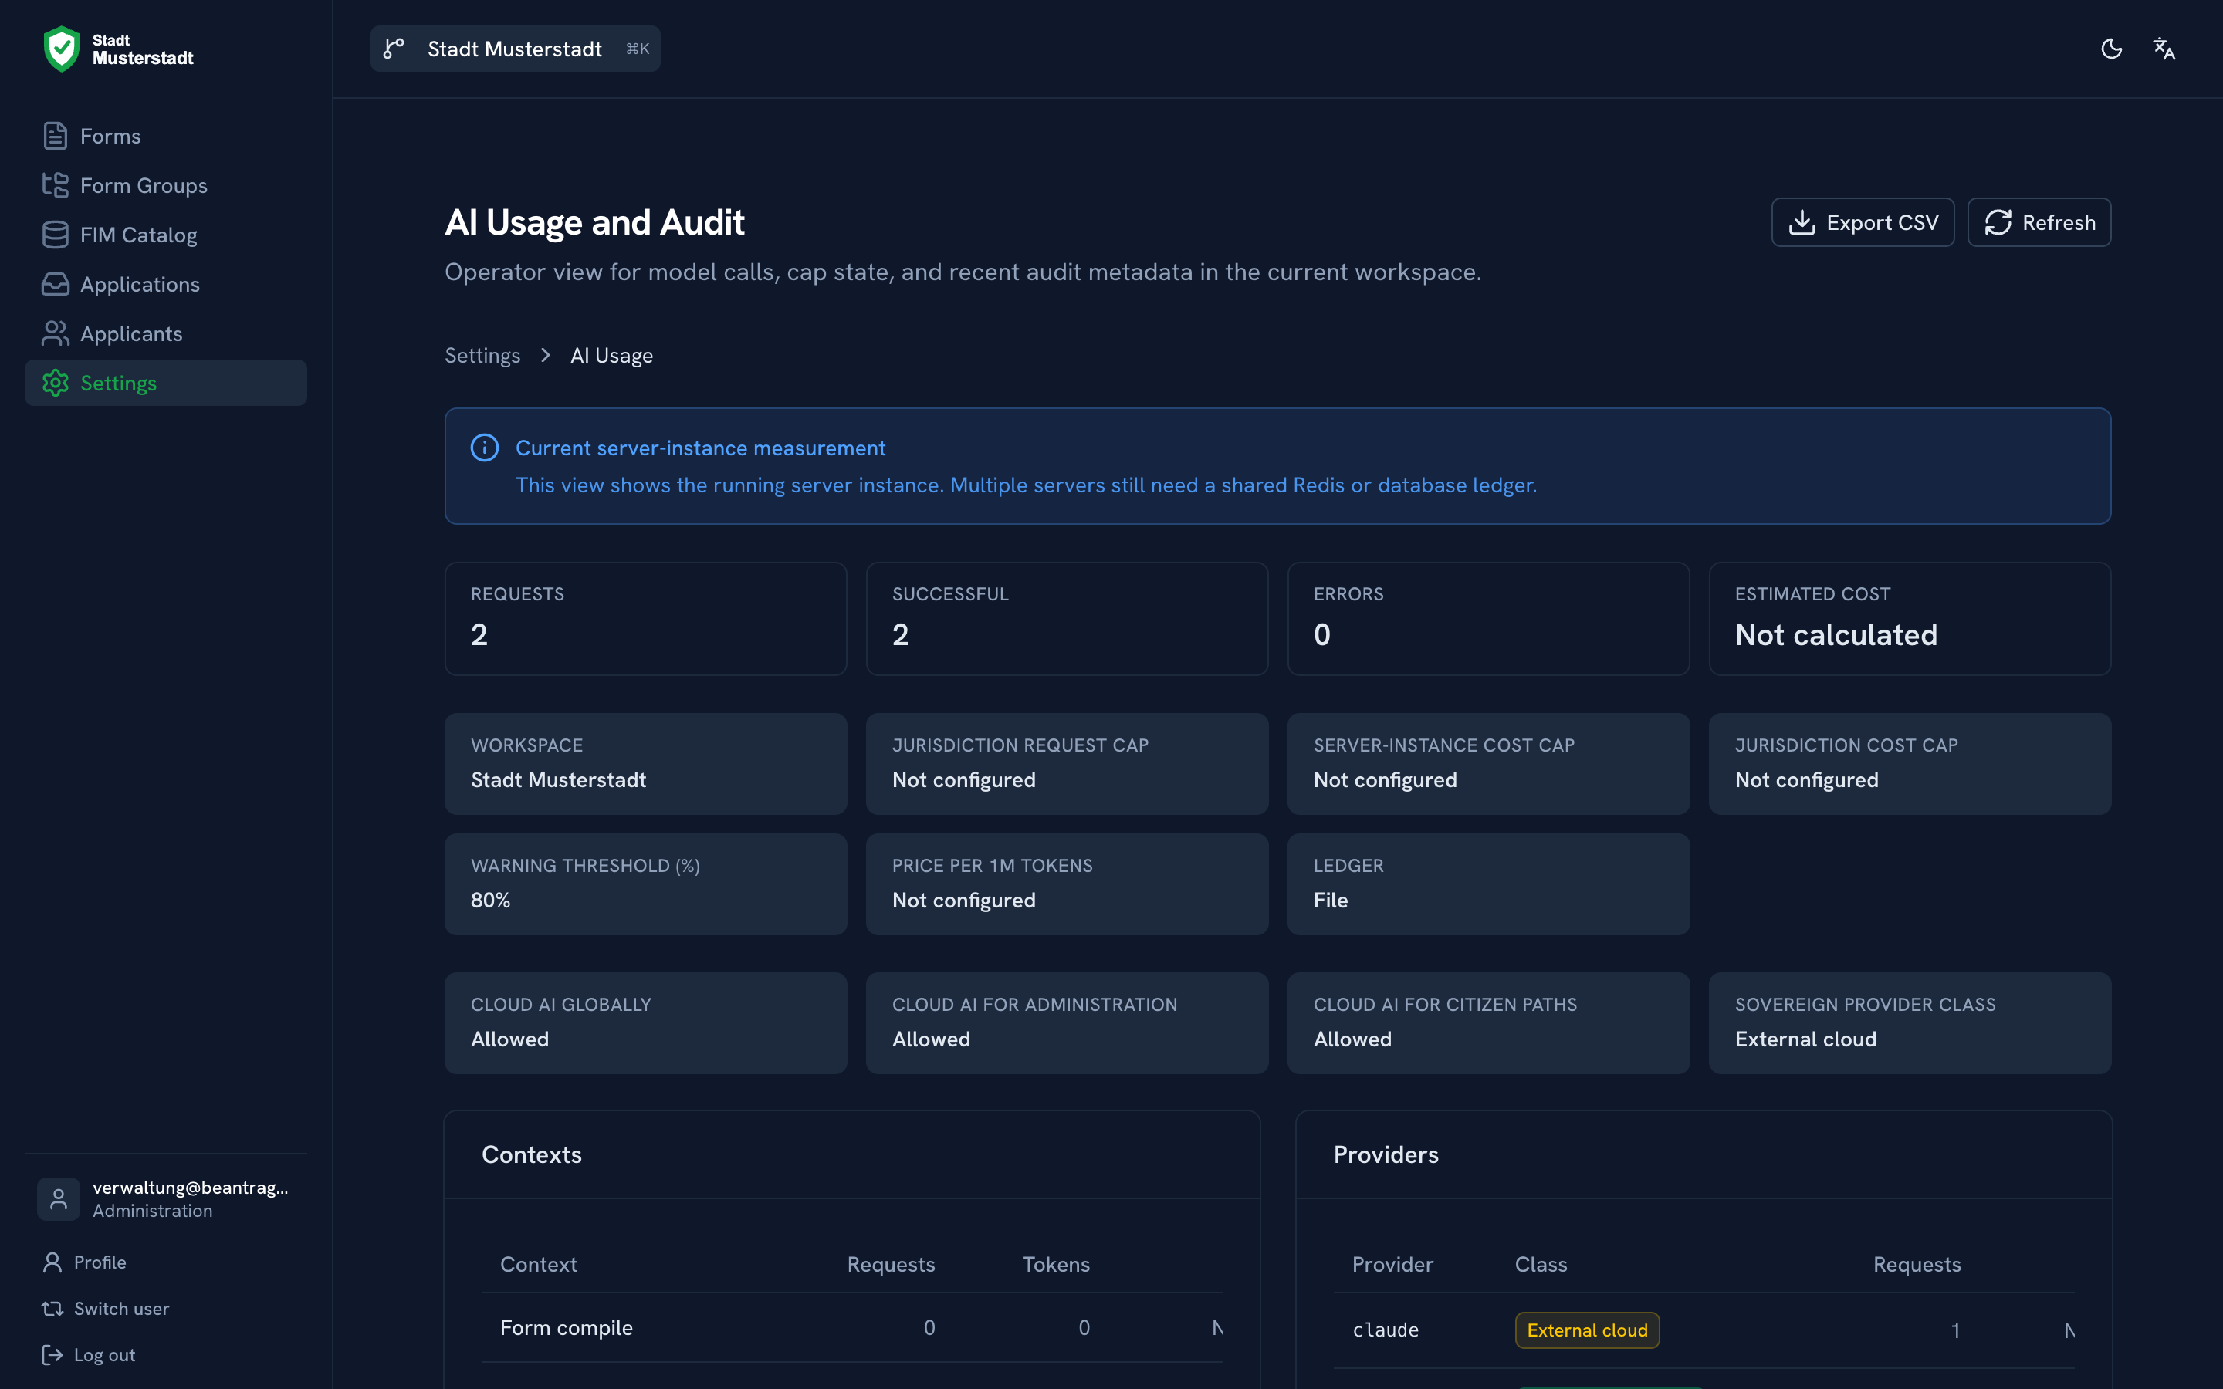
Task: Click the user avatar icon beside verwaltung email
Action: (x=59, y=1199)
